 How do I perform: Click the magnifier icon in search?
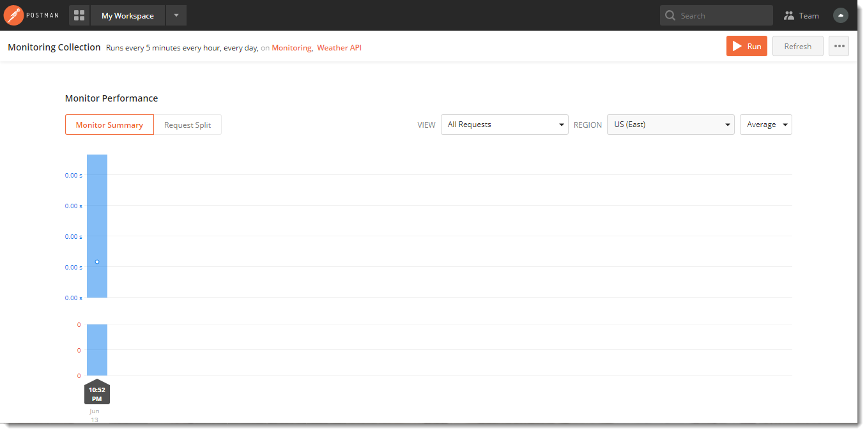click(x=670, y=15)
